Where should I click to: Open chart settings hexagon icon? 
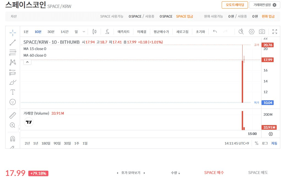point(252,32)
